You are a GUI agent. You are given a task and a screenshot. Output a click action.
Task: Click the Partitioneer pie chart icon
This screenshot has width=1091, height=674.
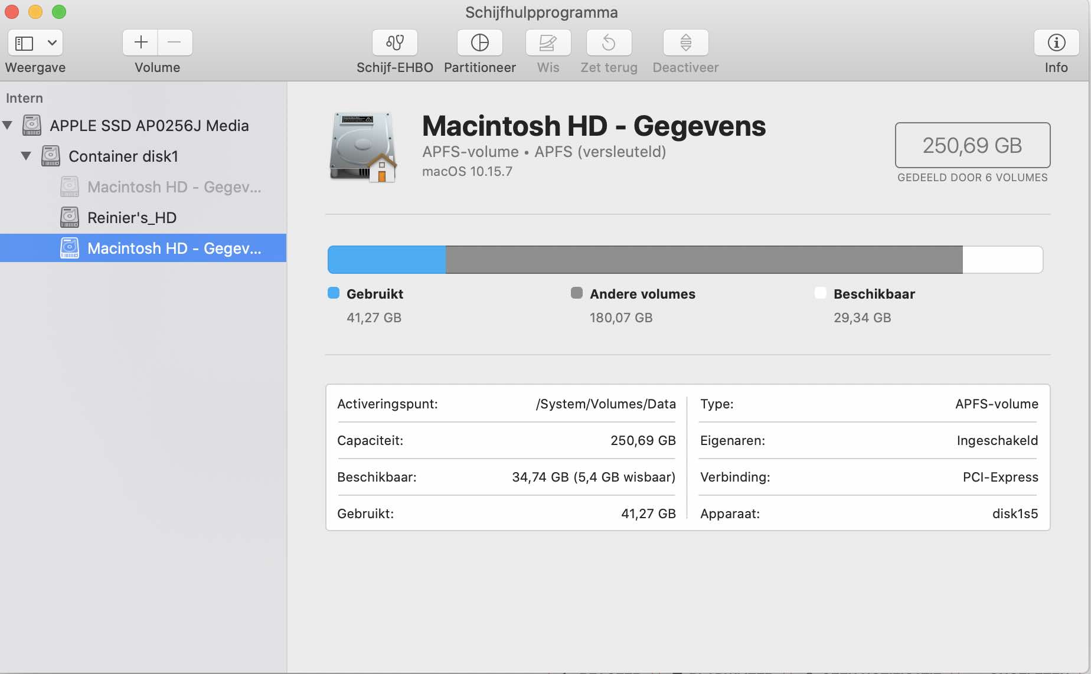(479, 42)
